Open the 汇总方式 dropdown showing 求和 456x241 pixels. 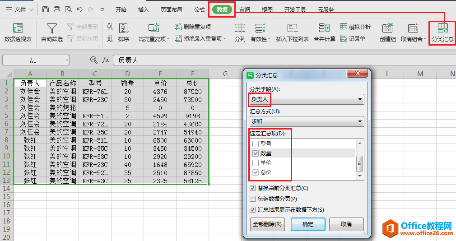(360, 121)
